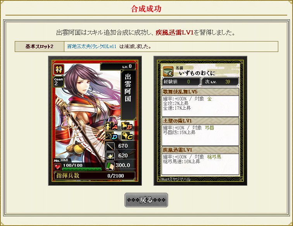293x226 pixels.
Task: Click the red heart HP icon
Action: (57, 167)
